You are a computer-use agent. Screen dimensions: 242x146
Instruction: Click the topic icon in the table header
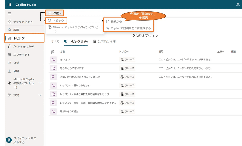pos(52,52)
